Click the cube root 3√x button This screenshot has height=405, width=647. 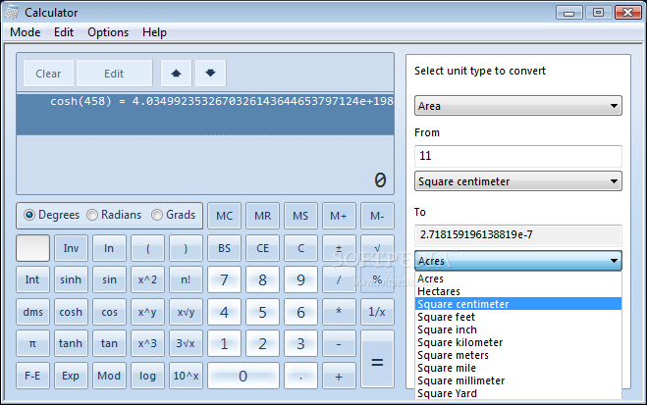(x=186, y=343)
